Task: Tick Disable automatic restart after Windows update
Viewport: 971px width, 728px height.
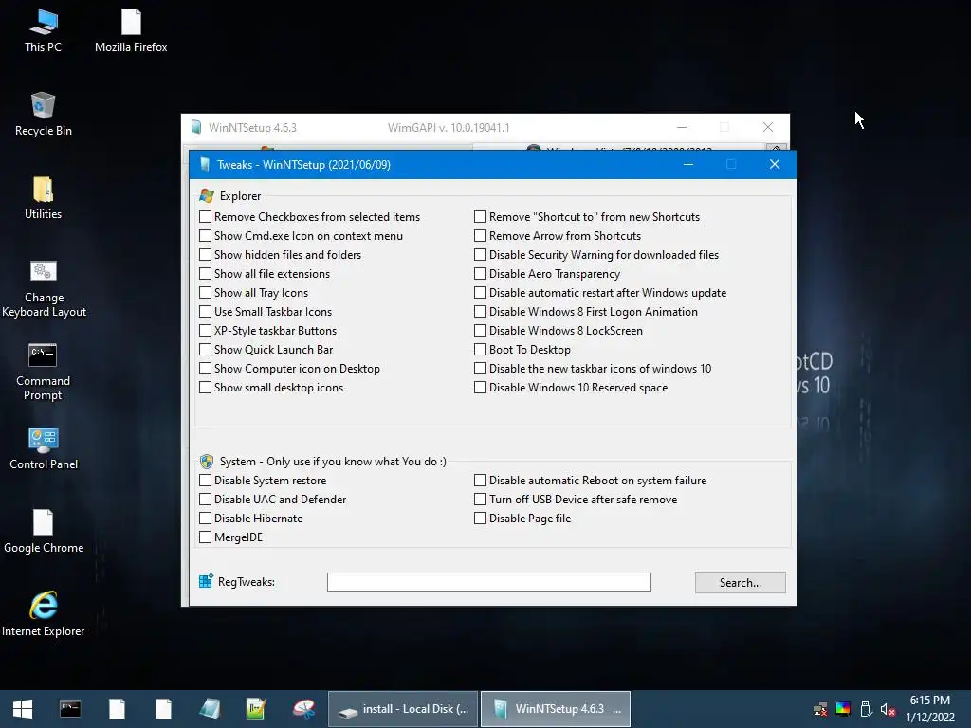Action: coord(480,293)
